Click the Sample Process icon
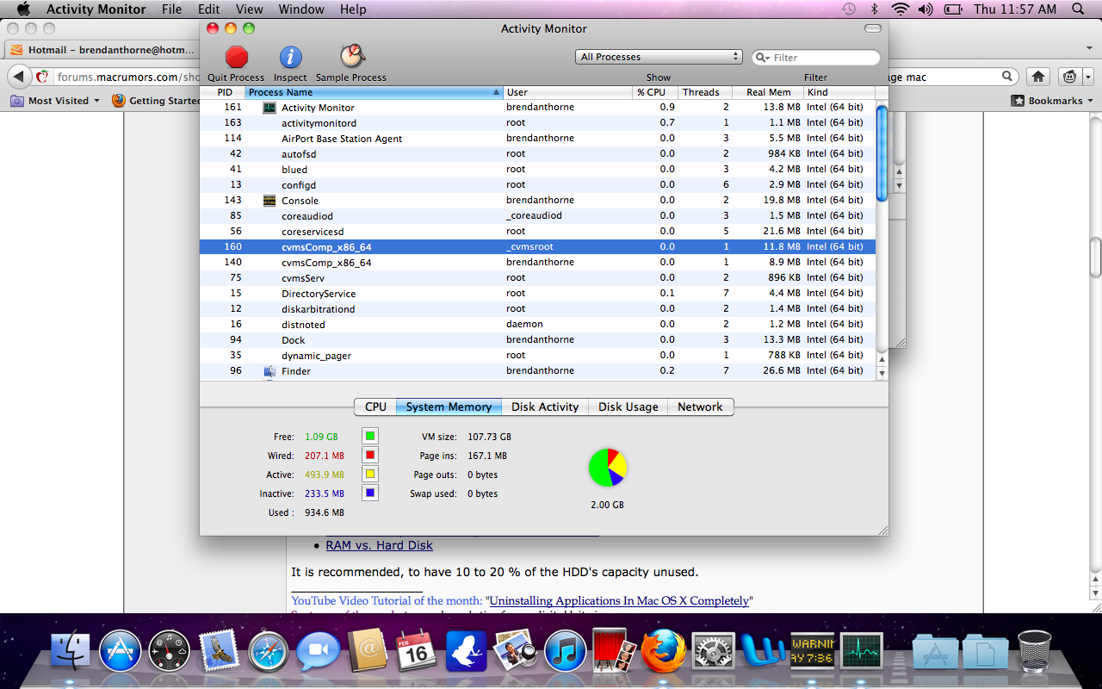Screen dimensions: 1102x689 (x=350, y=57)
